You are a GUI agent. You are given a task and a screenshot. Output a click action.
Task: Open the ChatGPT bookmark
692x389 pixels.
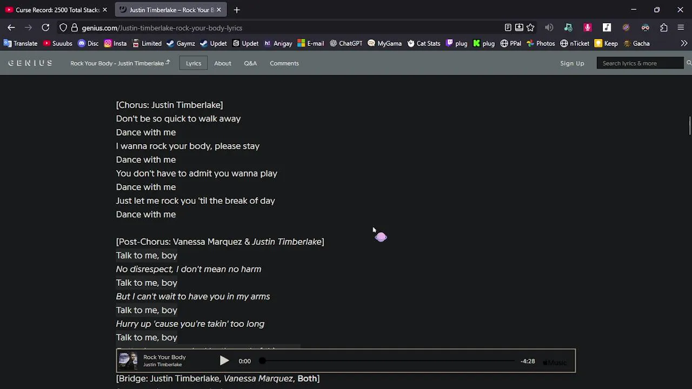[346, 43]
